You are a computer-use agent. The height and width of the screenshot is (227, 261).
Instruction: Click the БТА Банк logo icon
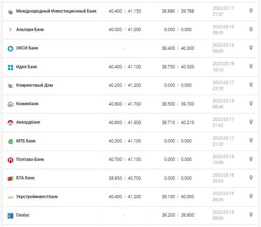point(10,178)
